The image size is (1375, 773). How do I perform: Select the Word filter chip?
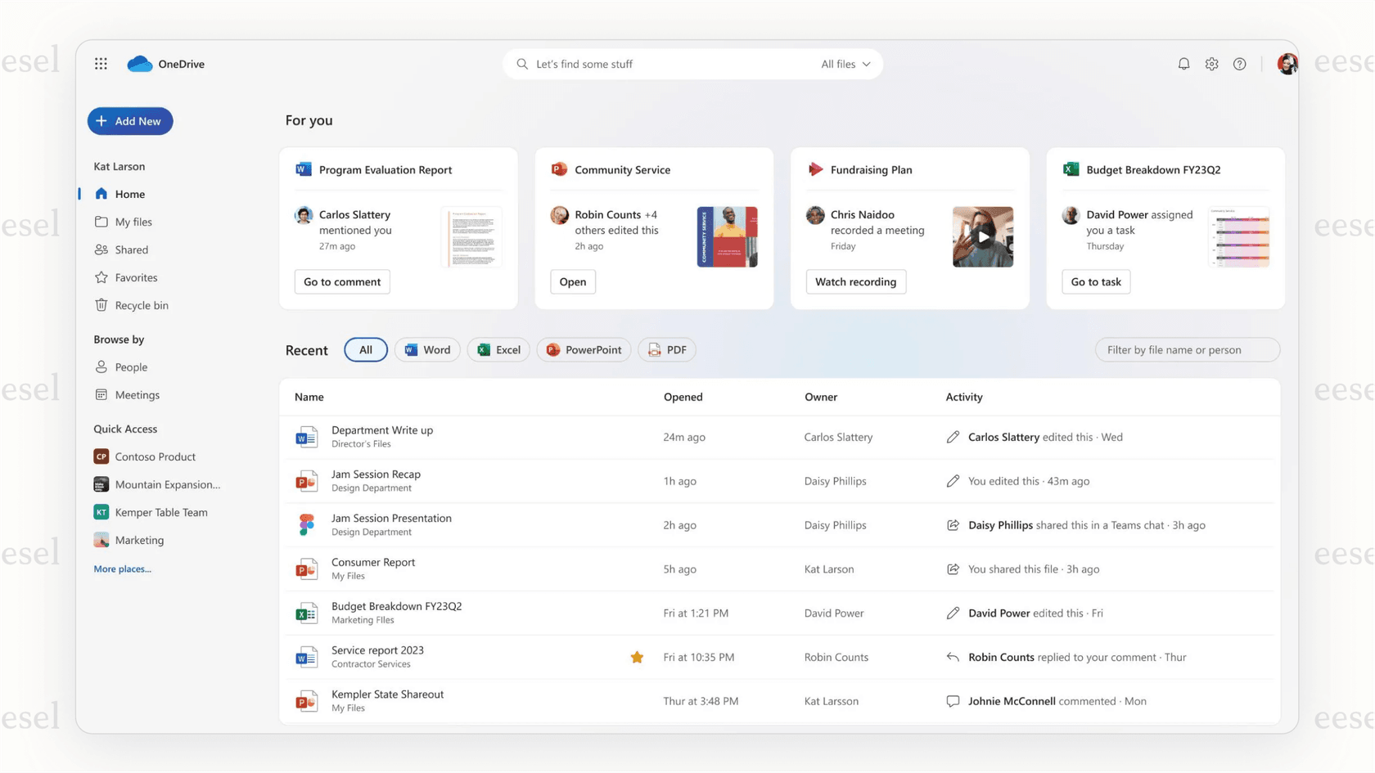(x=426, y=349)
